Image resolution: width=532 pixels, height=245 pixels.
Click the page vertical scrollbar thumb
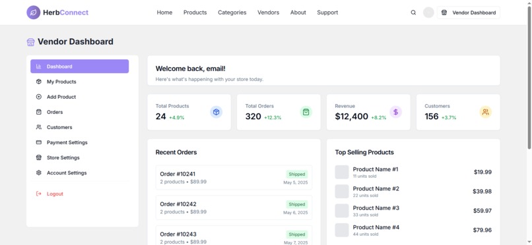click(529, 78)
